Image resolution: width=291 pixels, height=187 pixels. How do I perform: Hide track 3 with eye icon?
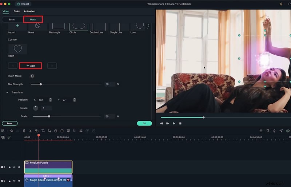(x=19, y=167)
